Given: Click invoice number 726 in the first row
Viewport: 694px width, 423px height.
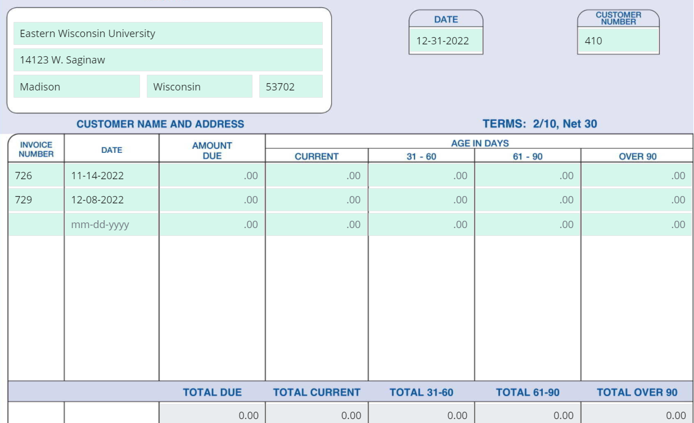Looking at the screenshot, I should point(35,175).
